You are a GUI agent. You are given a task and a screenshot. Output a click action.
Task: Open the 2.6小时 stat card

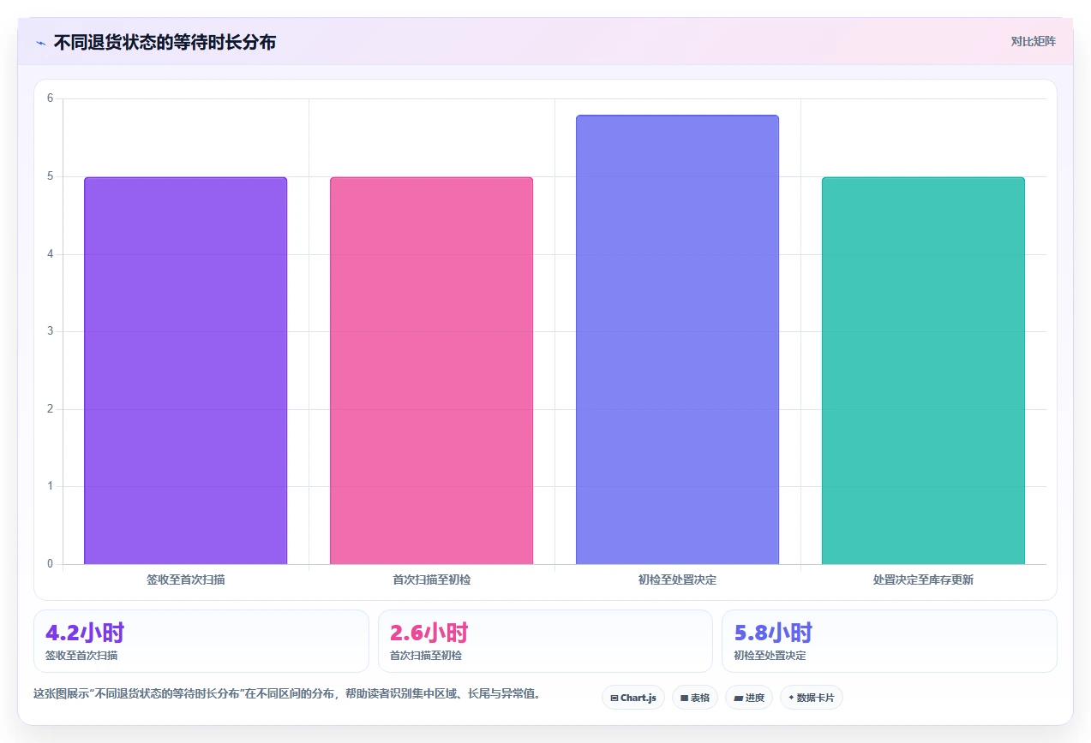(x=545, y=641)
